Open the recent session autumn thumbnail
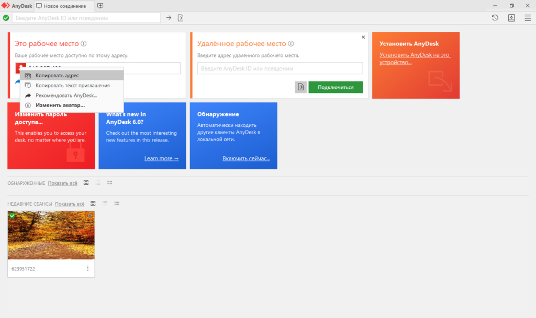This screenshot has width=536, height=318. pyautogui.click(x=51, y=235)
